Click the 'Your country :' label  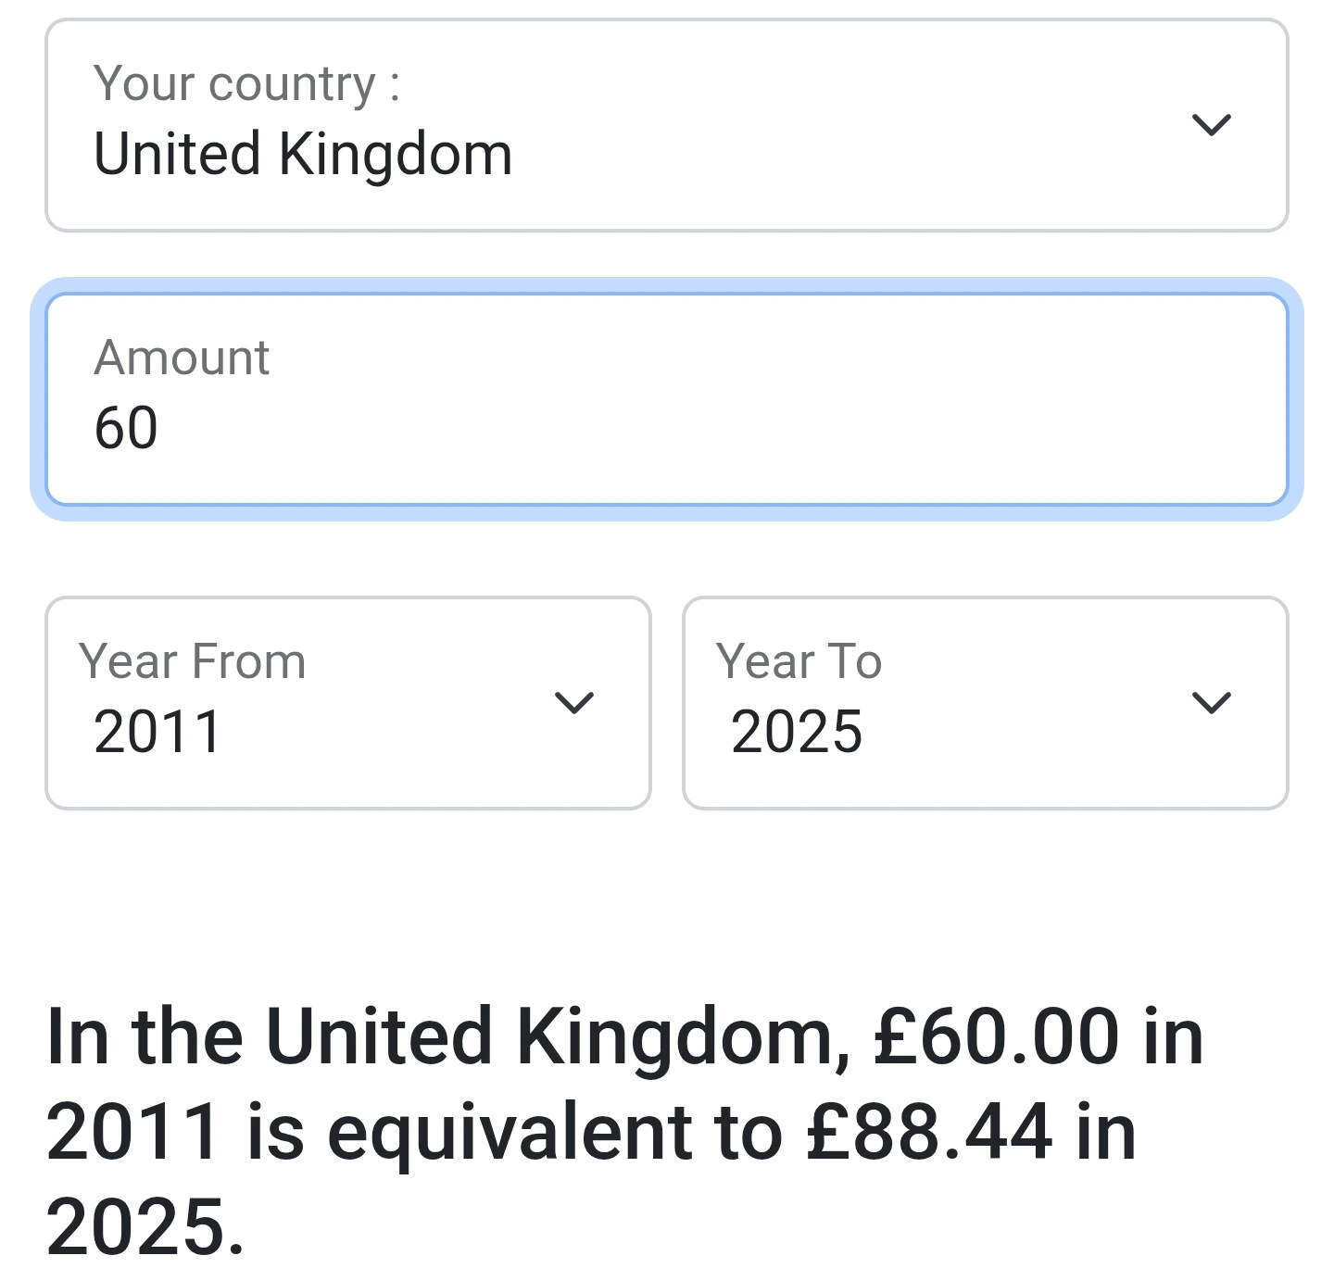coord(246,83)
